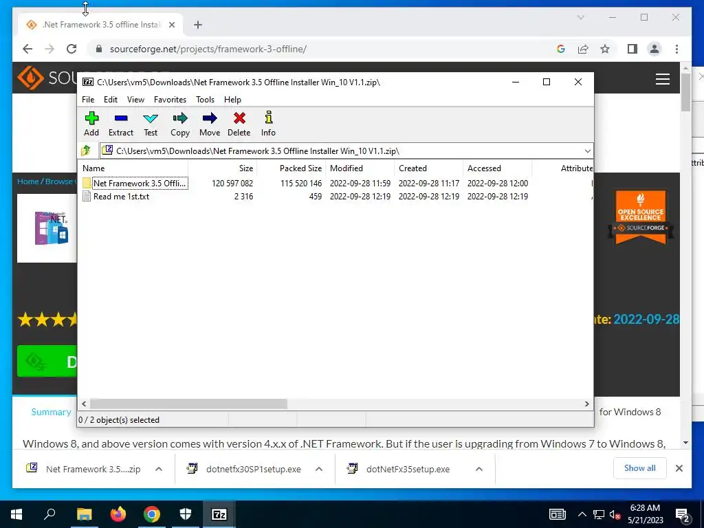This screenshot has height=528, width=704.
Task: Launch Firefox from the taskbar
Action: 118,514
